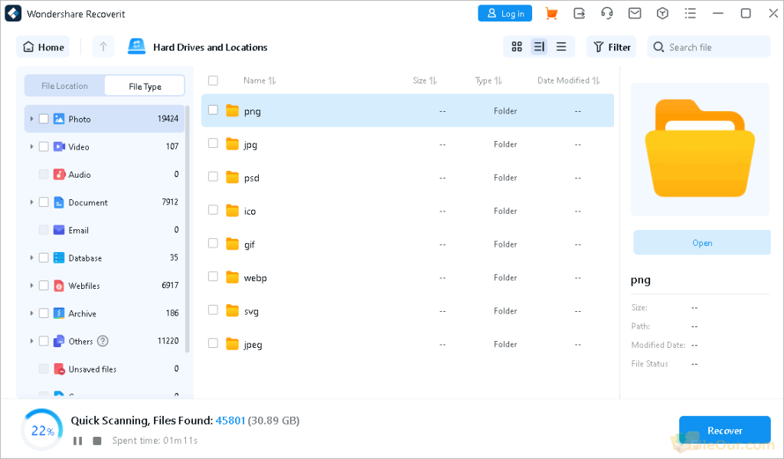This screenshot has width=784, height=459.
Task: Select the File Type tab
Action: coord(144,85)
